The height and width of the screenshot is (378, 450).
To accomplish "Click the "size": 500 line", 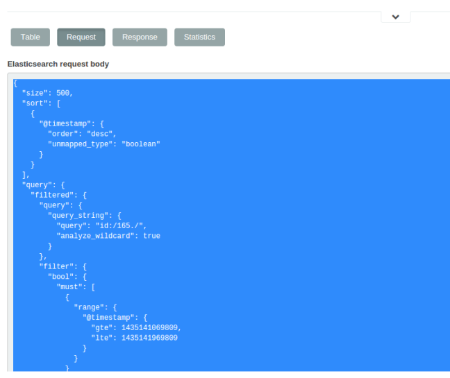I will pyautogui.click(x=47, y=93).
